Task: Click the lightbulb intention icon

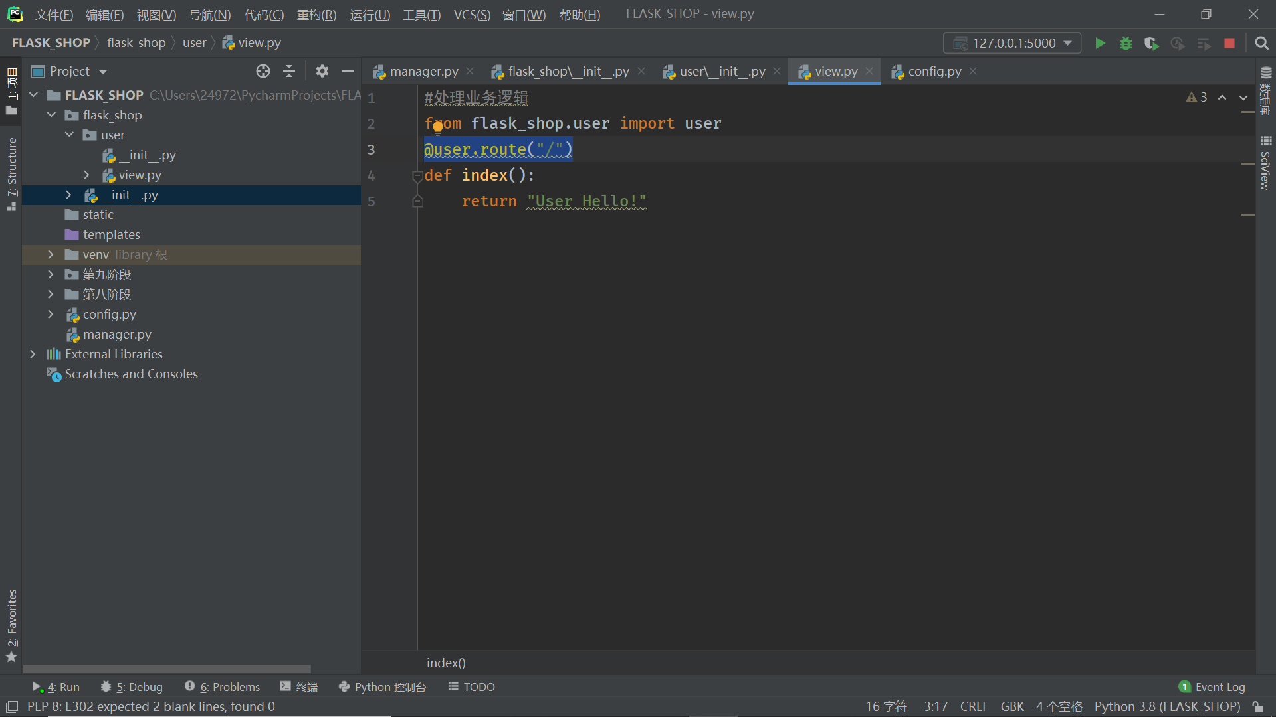Action: (438, 127)
